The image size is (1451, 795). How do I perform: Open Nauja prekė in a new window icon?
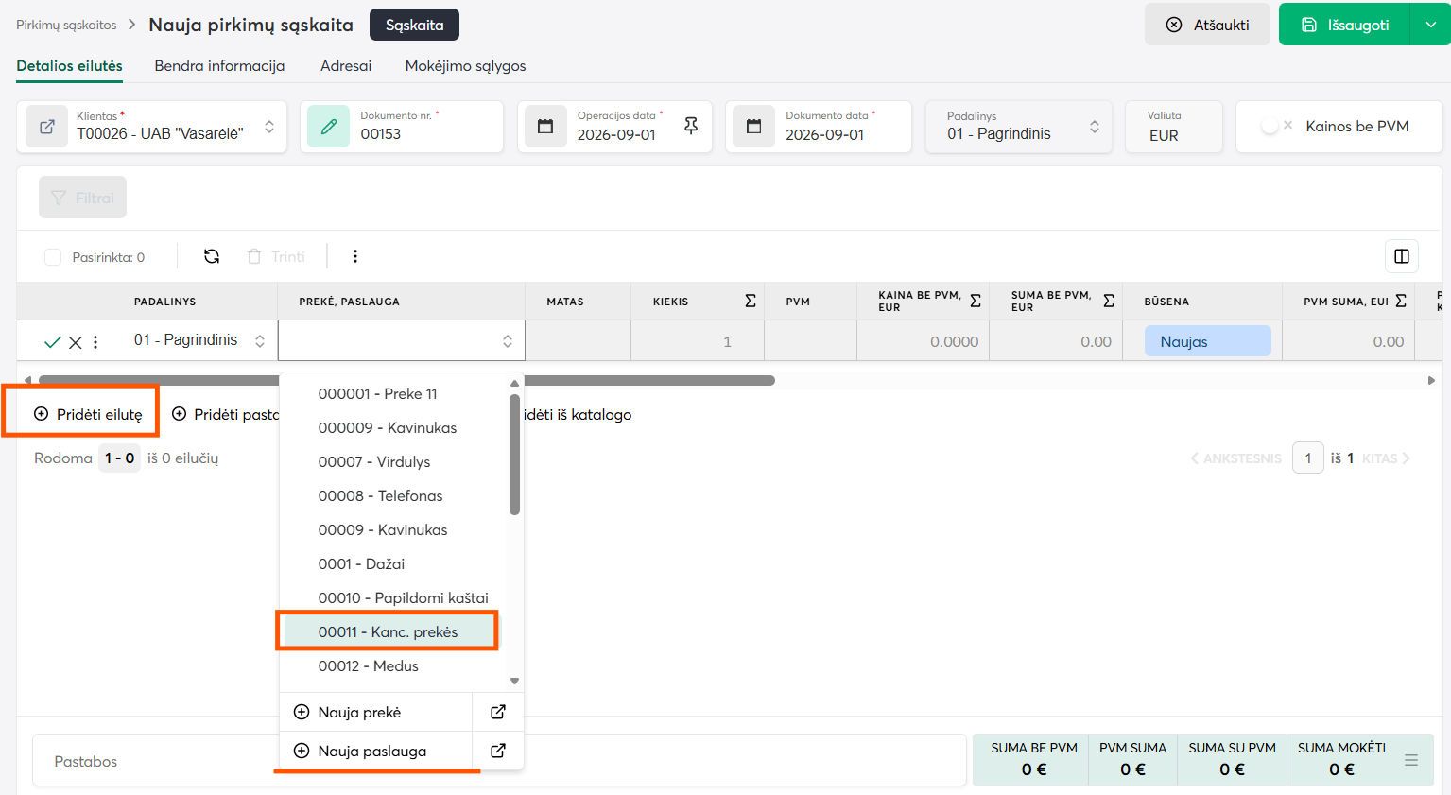coord(498,712)
